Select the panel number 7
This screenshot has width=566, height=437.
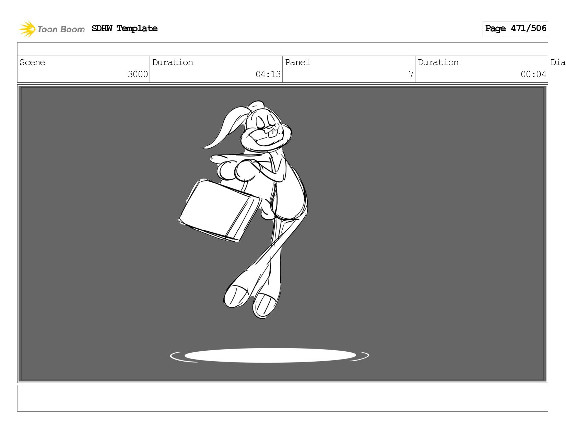(411, 74)
